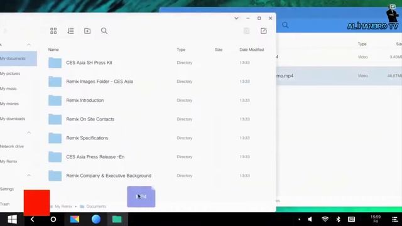Open Network drive in sidebar
Screen dimensions: 402x226
coord(12,146)
